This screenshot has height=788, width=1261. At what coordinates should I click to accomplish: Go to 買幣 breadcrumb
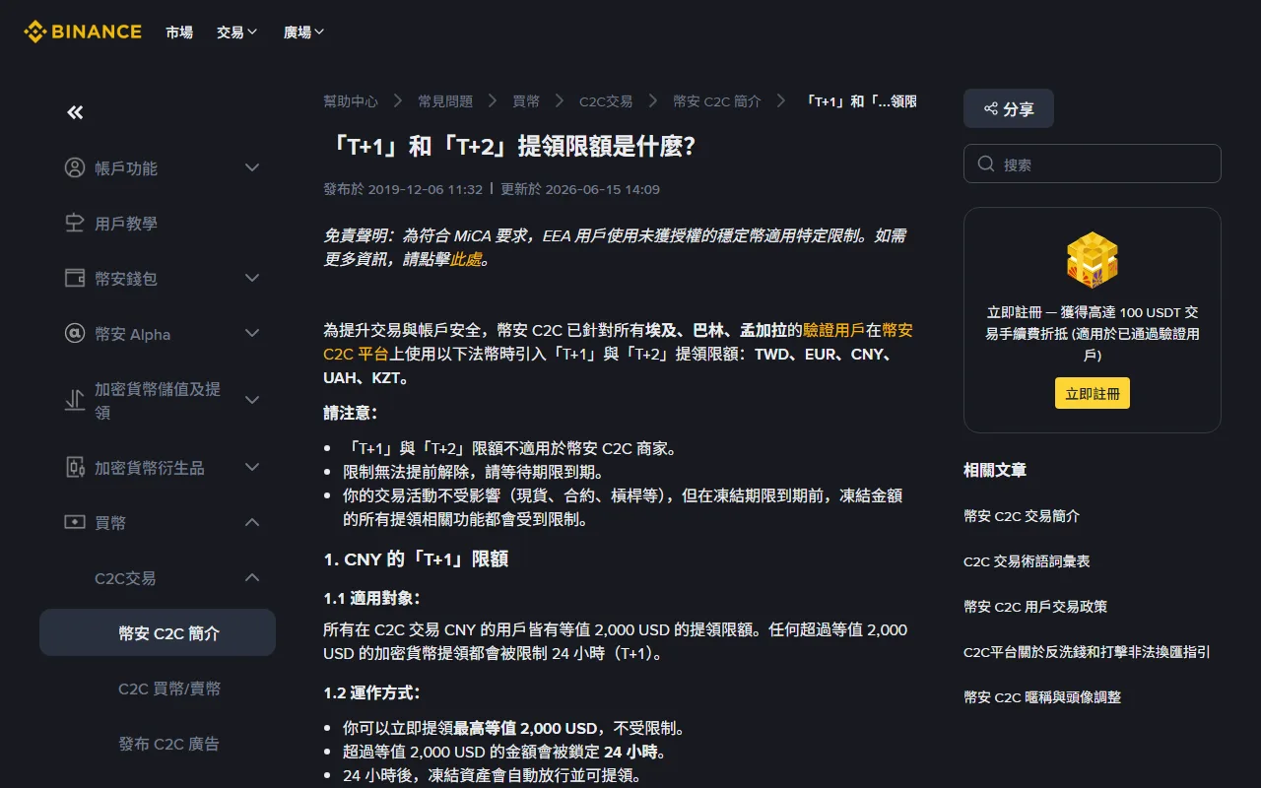point(526,100)
